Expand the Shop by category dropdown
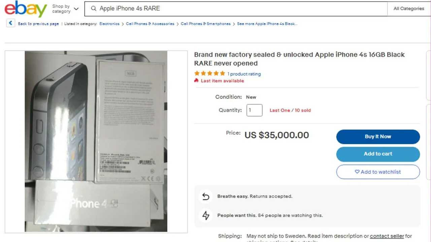Screen dimensions: 431x242 pos(65,9)
